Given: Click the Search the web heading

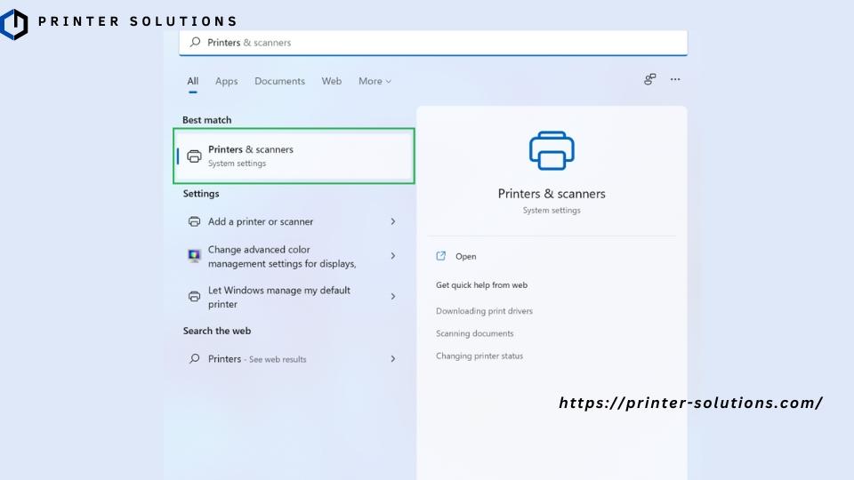Looking at the screenshot, I should [x=217, y=331].
